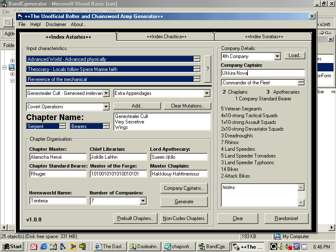This screenshot has height=252, width=336.
Task: Click the spinner on Advanced World field
Action: click(197, 59)
